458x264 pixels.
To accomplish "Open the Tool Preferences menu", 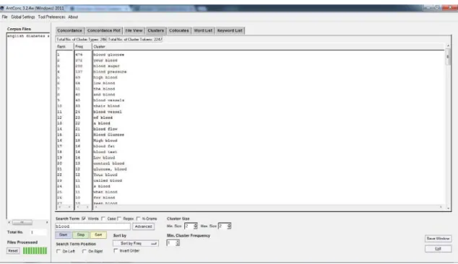I will click(x=51, y=17).
